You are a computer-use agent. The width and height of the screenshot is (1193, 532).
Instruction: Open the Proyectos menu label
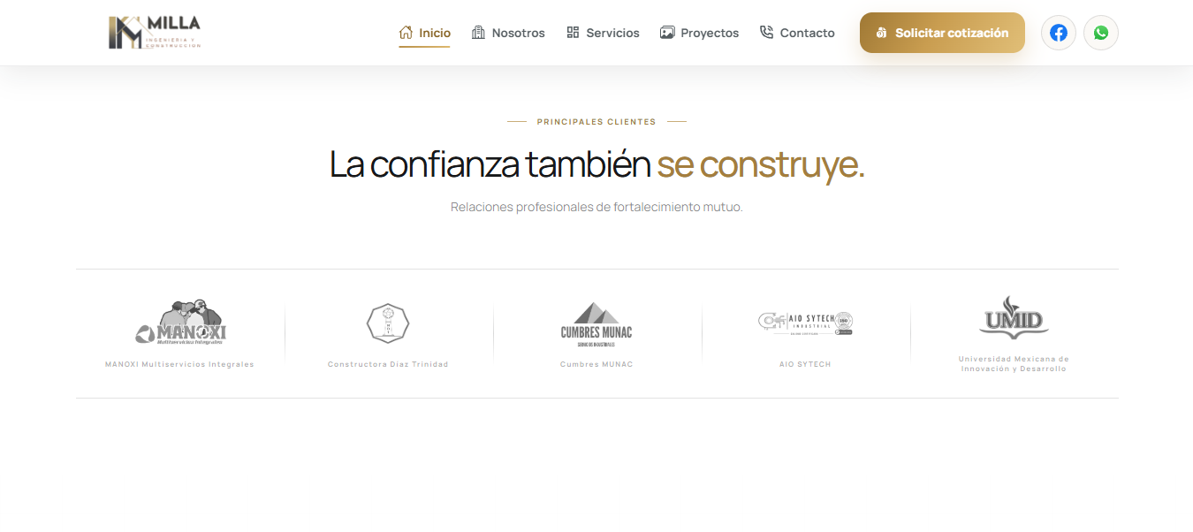point(710,33)
